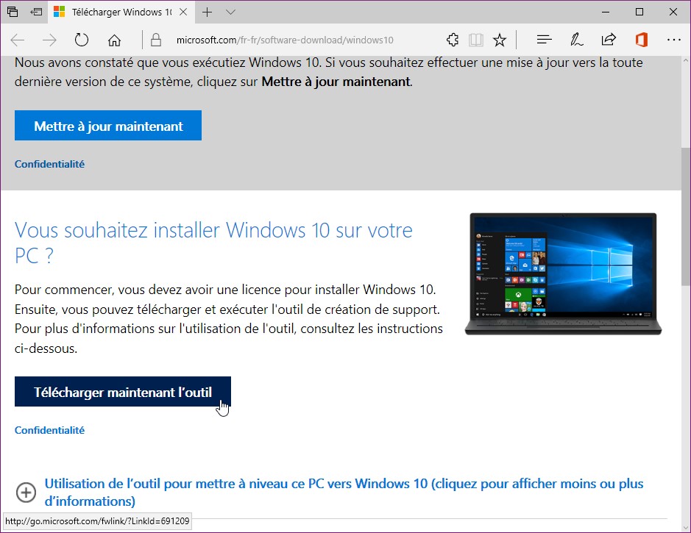691x533 pixels.
Task: Open Reading view book icon
Action: (476, 40)
